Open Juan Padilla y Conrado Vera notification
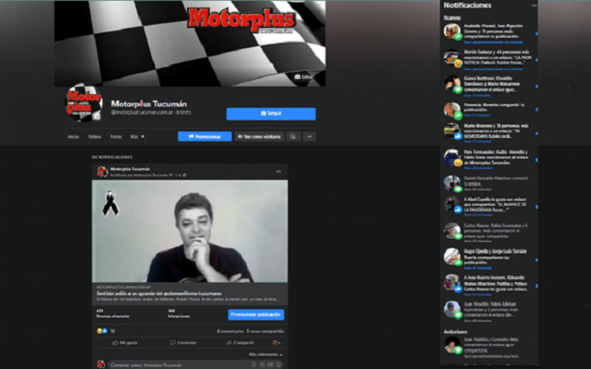Viewport: 591px width, 369px height. [490, 348]
